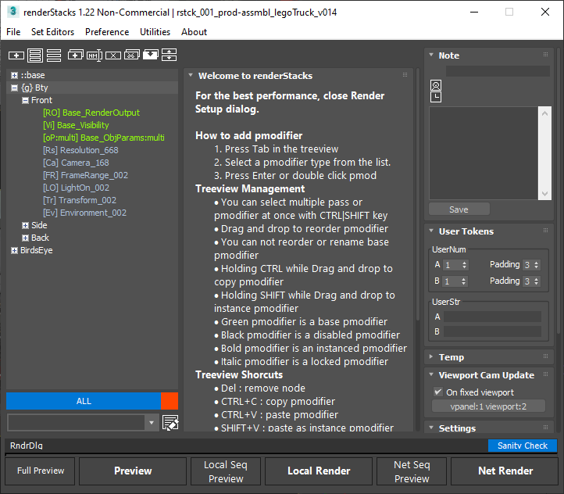Screen dimensions: 564x494
Task: Click the Settings panel grip icon
Action: [x=546, y=427]
